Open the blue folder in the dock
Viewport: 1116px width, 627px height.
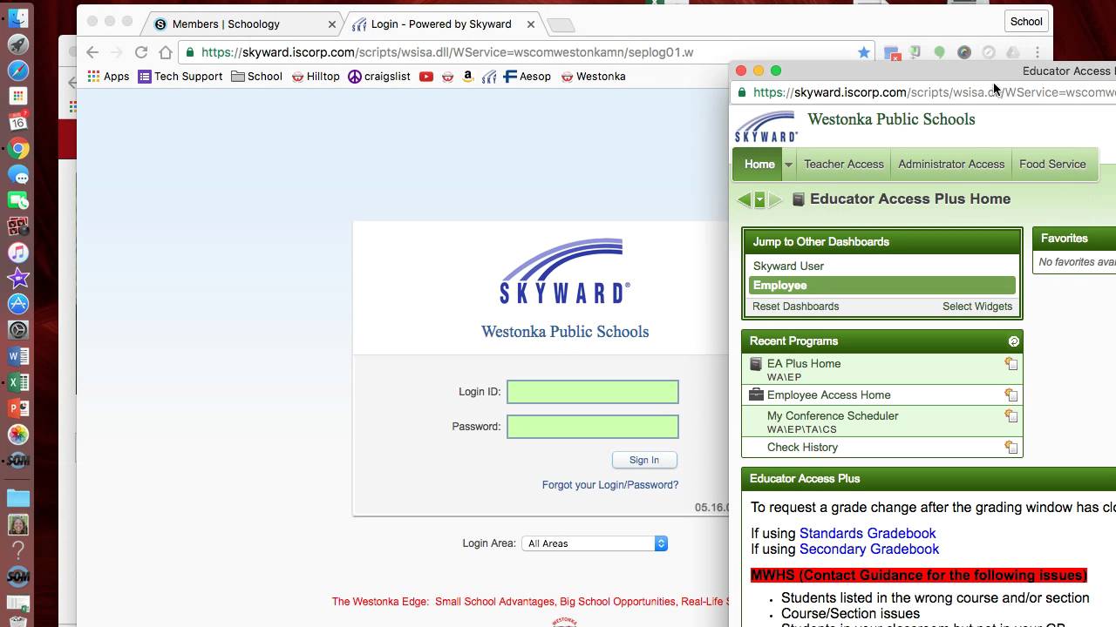pos(18,498)
